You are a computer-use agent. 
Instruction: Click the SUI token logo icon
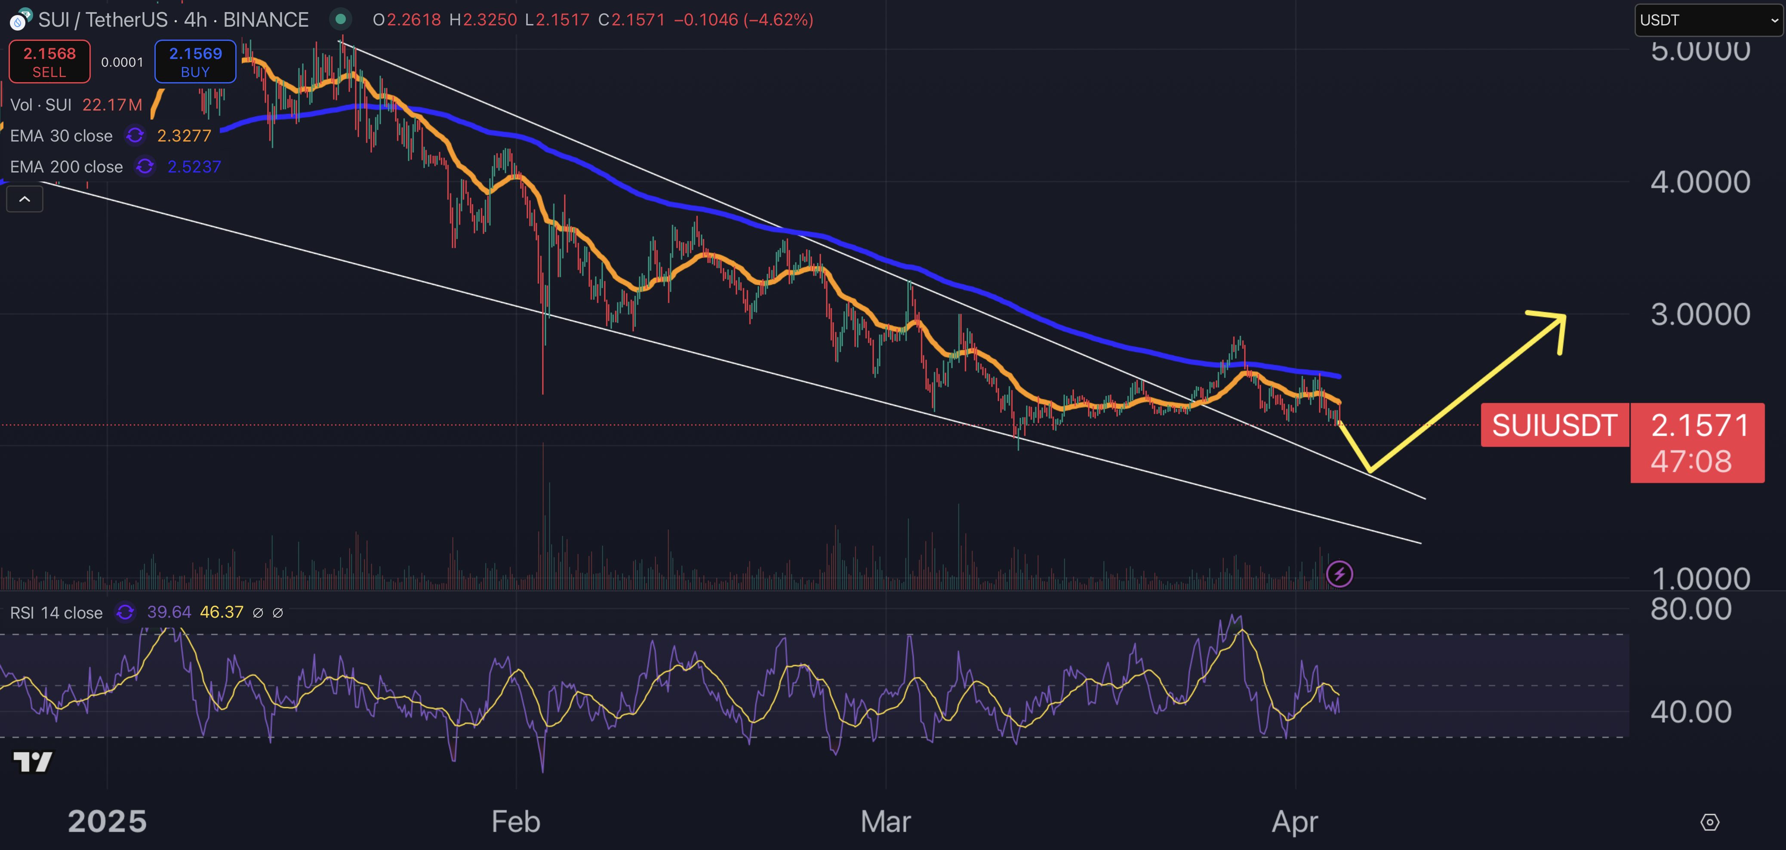[19, 19]
